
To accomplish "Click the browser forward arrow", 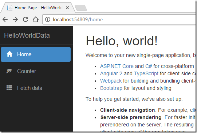I will click(x=15, y=19).
